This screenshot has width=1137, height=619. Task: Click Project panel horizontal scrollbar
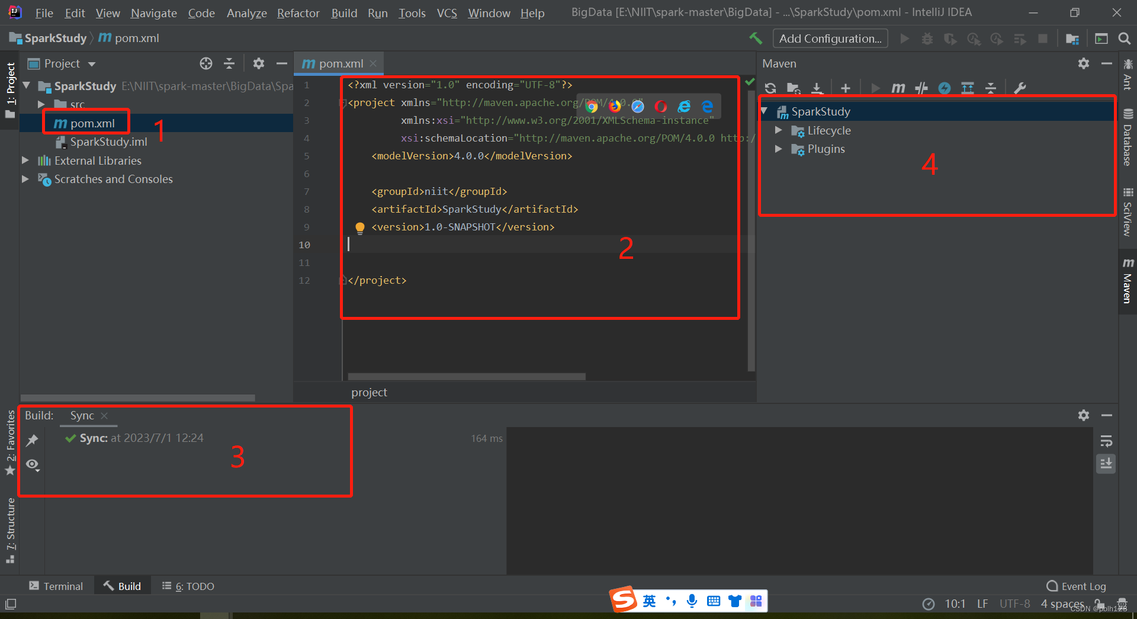pyautogui.click(x=138, y=398)
